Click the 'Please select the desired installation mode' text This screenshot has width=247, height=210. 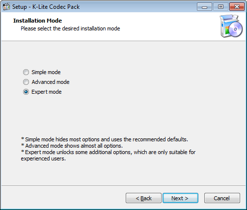click(x=70, y=28)
